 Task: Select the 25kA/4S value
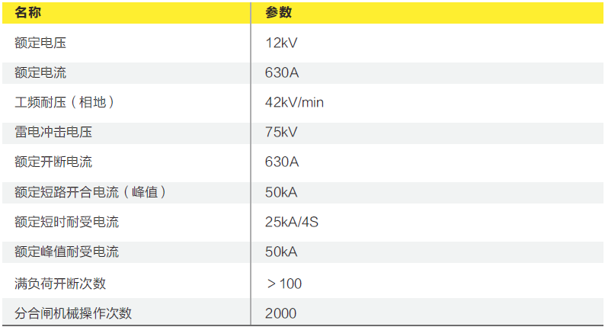point(292,223)
